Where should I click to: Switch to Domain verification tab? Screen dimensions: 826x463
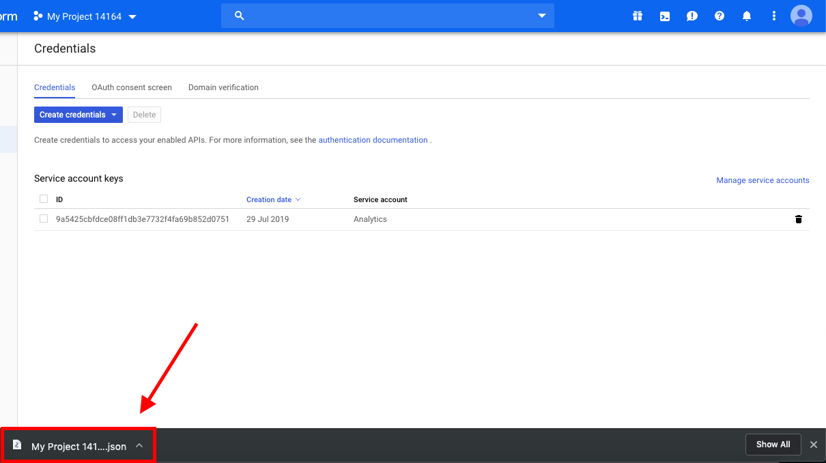coord(223,87)
